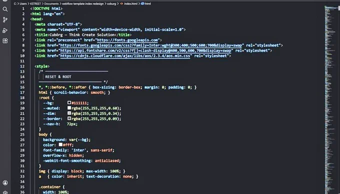
Task: Click the 'antialiased' value
Action: (x=107, y=160)
